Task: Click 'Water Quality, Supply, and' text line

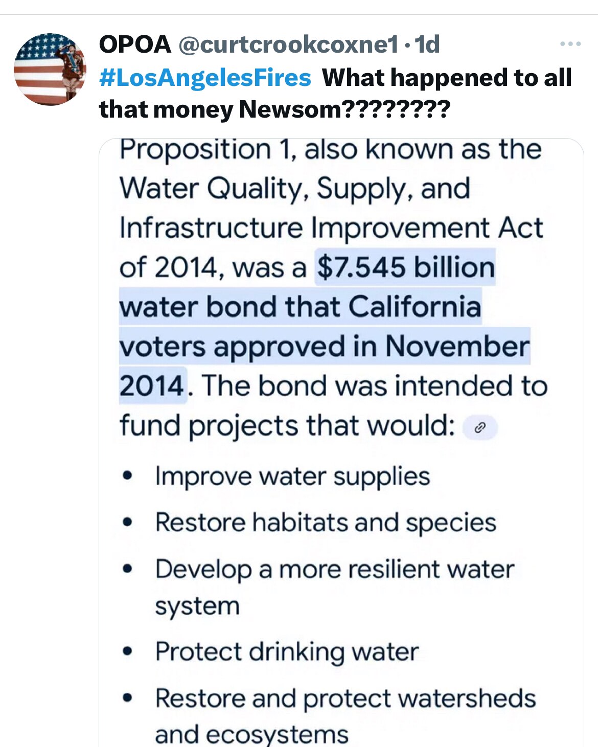Action: pos(295,189)
